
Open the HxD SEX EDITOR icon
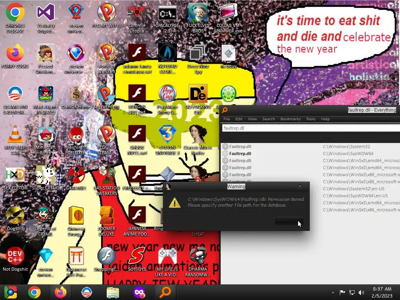(15, 178)
